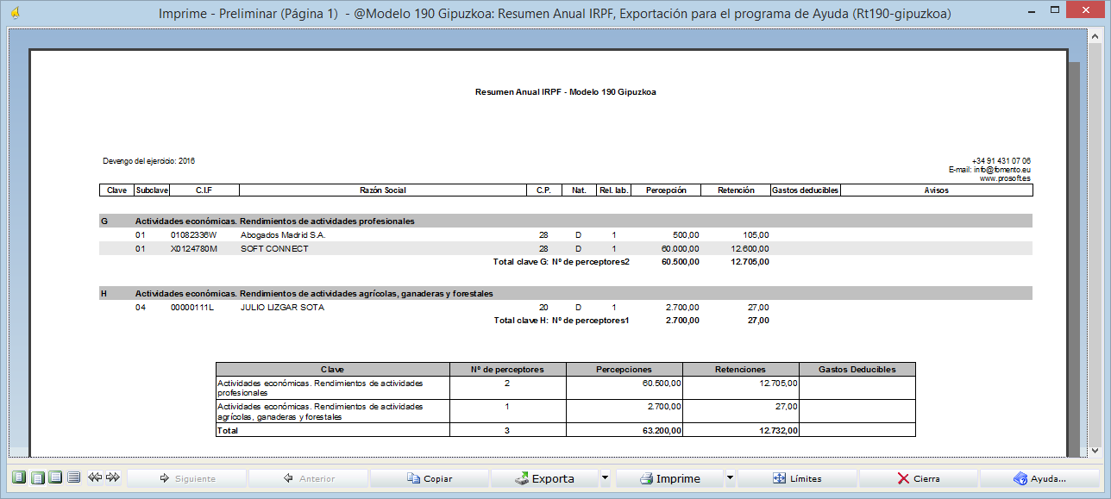Click the Gastos Deducibles summary header
1111x499 pixels.
coord(857,369)
